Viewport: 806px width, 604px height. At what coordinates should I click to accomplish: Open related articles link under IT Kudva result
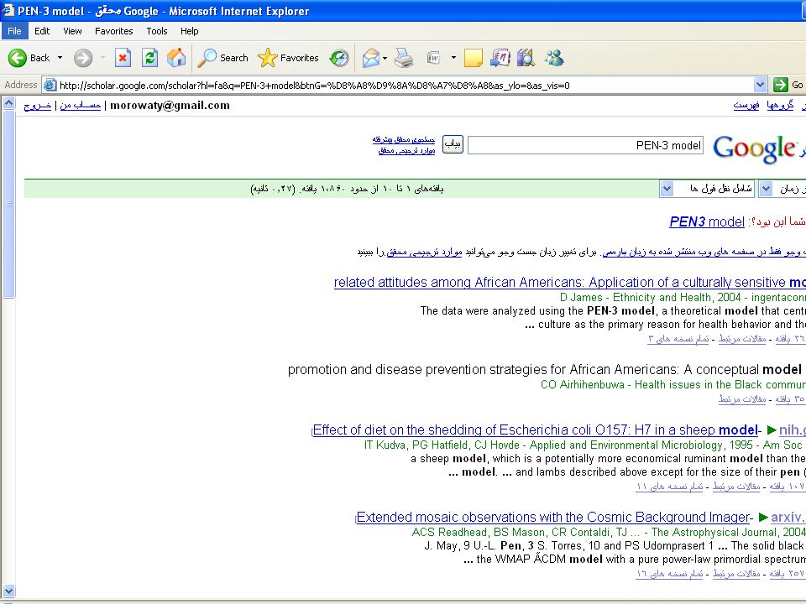(736, 487)
